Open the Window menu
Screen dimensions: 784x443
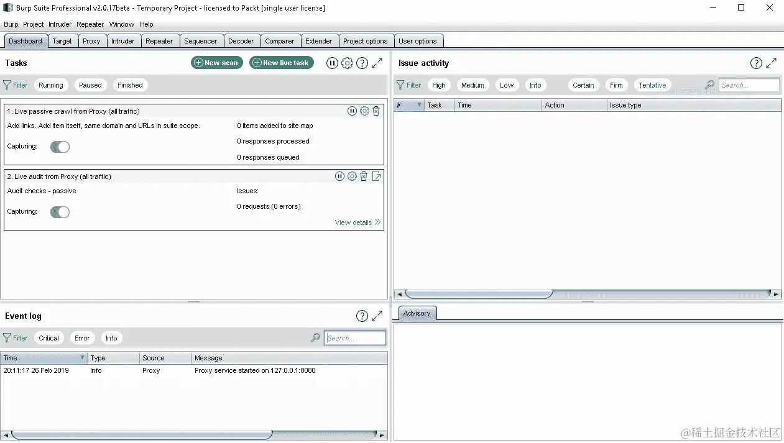point(122,24)
